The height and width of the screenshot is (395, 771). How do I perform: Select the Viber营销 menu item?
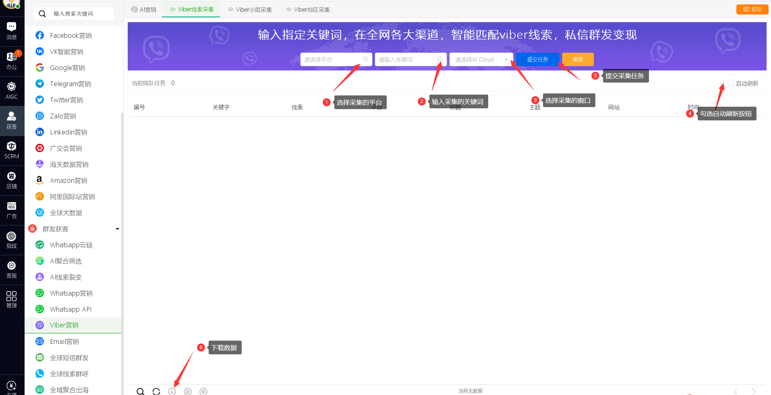pyautogui.click(x=73, y=325)
